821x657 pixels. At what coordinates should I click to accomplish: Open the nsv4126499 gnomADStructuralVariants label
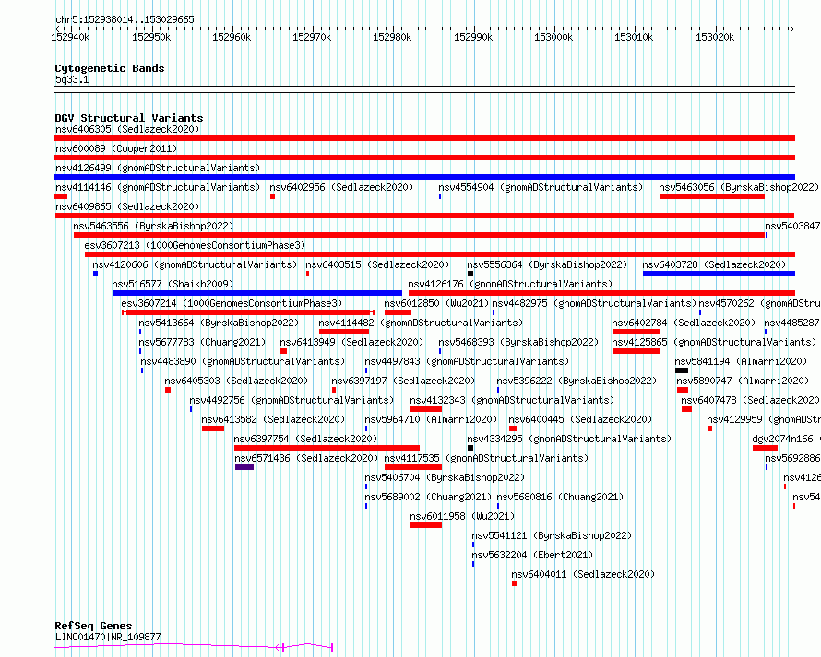tap(158, 168)
